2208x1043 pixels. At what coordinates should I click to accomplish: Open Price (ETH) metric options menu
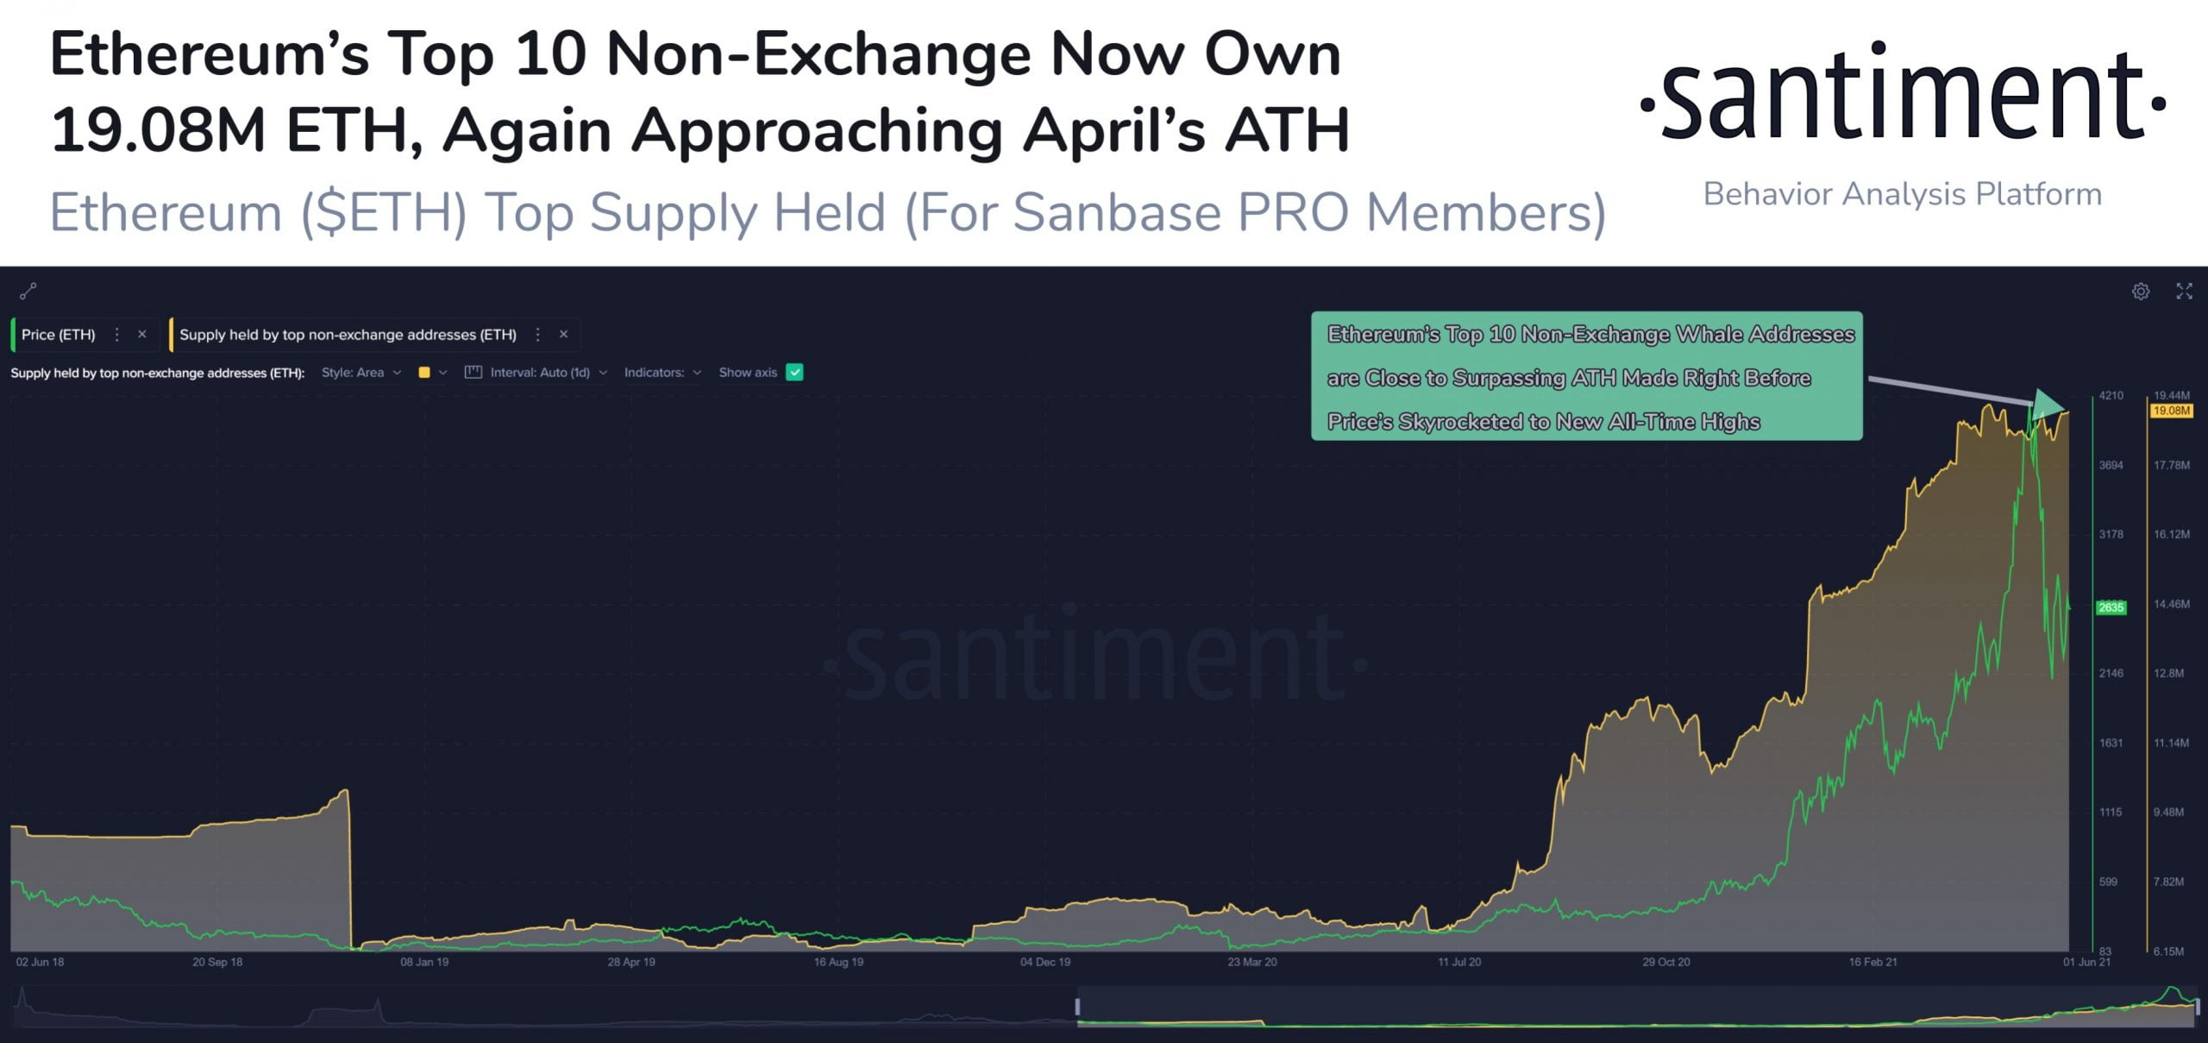pyautogui.click(x=117, y=335)
